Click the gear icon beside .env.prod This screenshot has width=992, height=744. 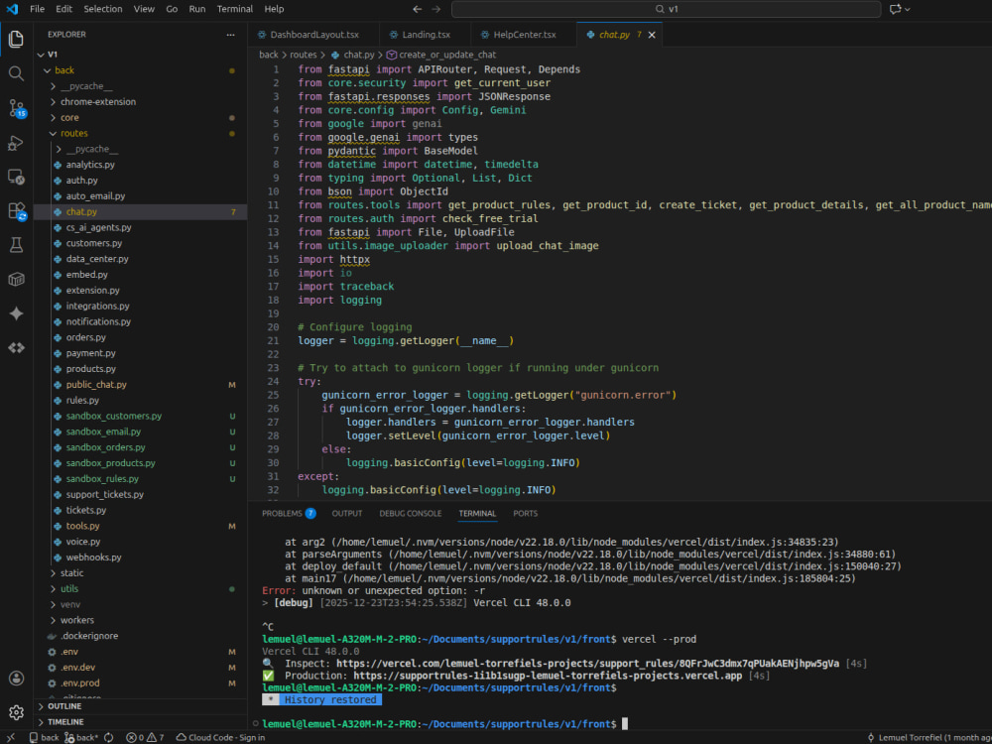[x=52, y=683]
